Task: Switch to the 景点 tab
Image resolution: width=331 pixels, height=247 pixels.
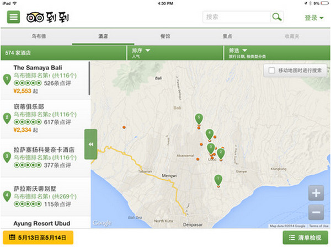Action: 227,36
